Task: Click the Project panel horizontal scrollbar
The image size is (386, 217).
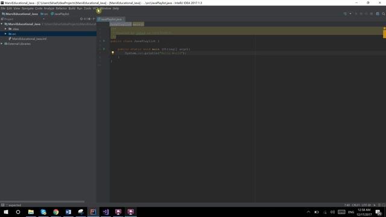Action: 42,201
